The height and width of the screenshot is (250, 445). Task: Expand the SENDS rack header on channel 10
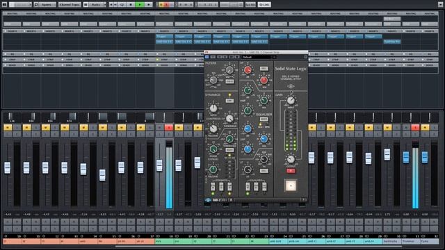(x=12, y=65)
